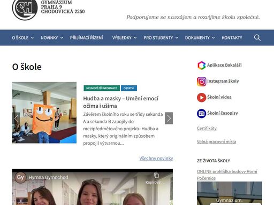Open the Certifikáty link
The image size is (274, 205).
207,128
